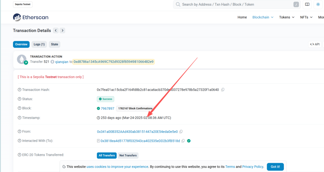Screen dimensions: 324x172
Task: Click the From help icon
Action: (x=19, y=132)
